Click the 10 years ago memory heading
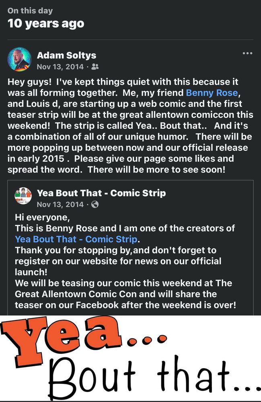This screenshot has width=261, height=402. 46,24
